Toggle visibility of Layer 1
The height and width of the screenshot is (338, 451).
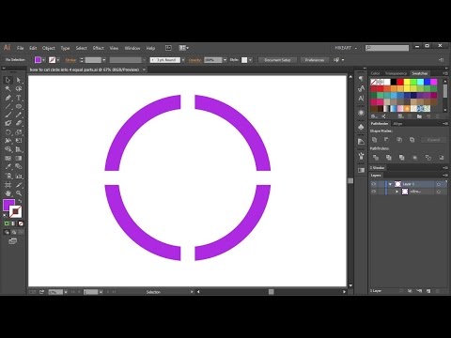[x=374, y=184]
